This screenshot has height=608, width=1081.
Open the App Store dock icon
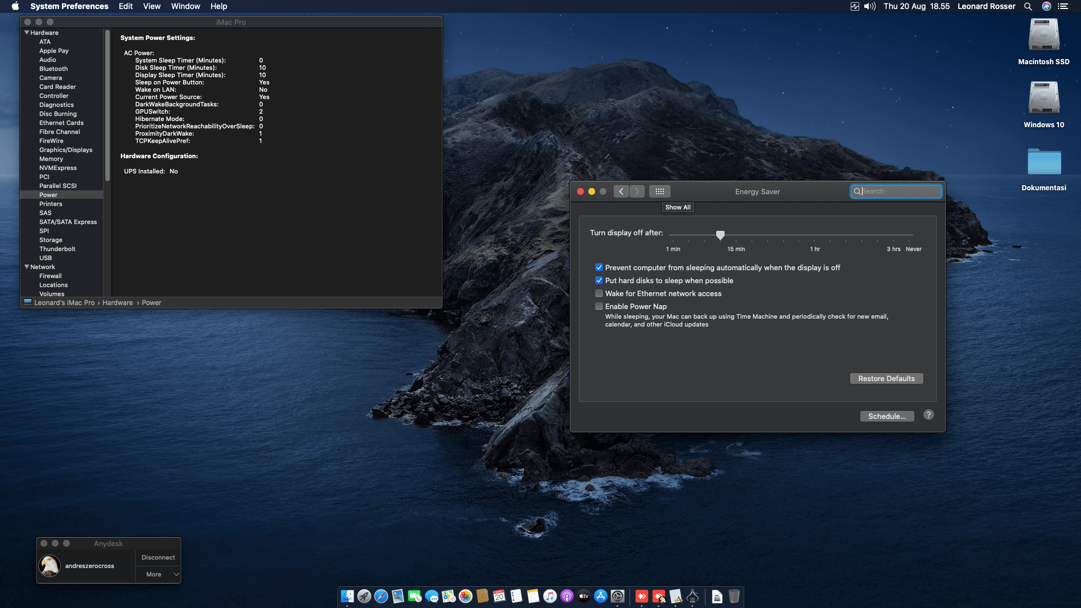pos(601,596)
